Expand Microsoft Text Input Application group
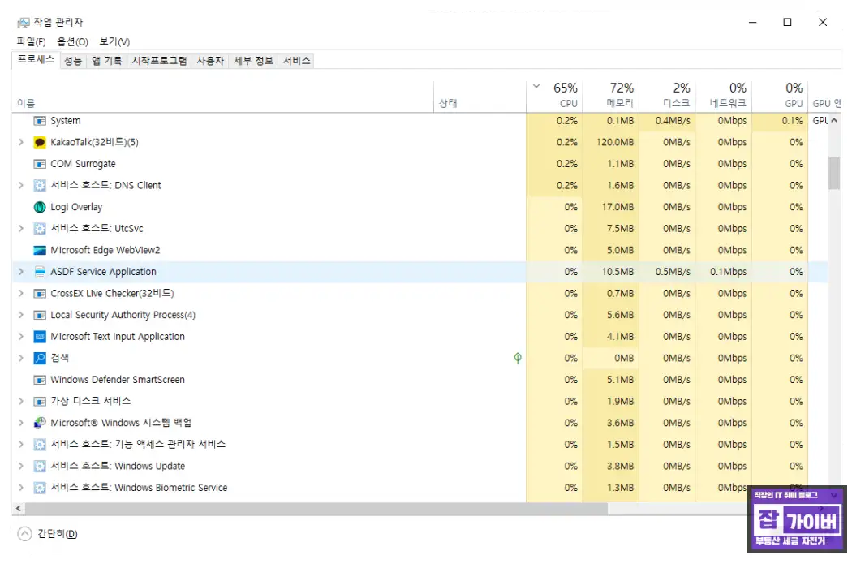 coord(21,337)
